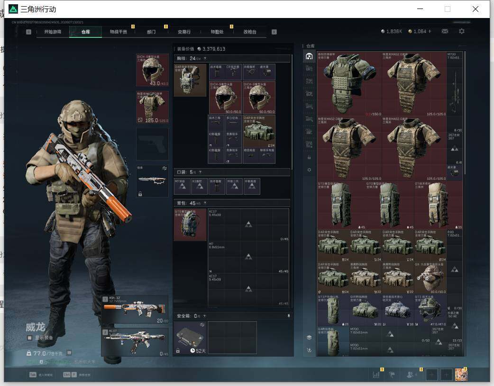Toggle the safe box swap arrows
The image size is (494, 386).
coord(202,324)
